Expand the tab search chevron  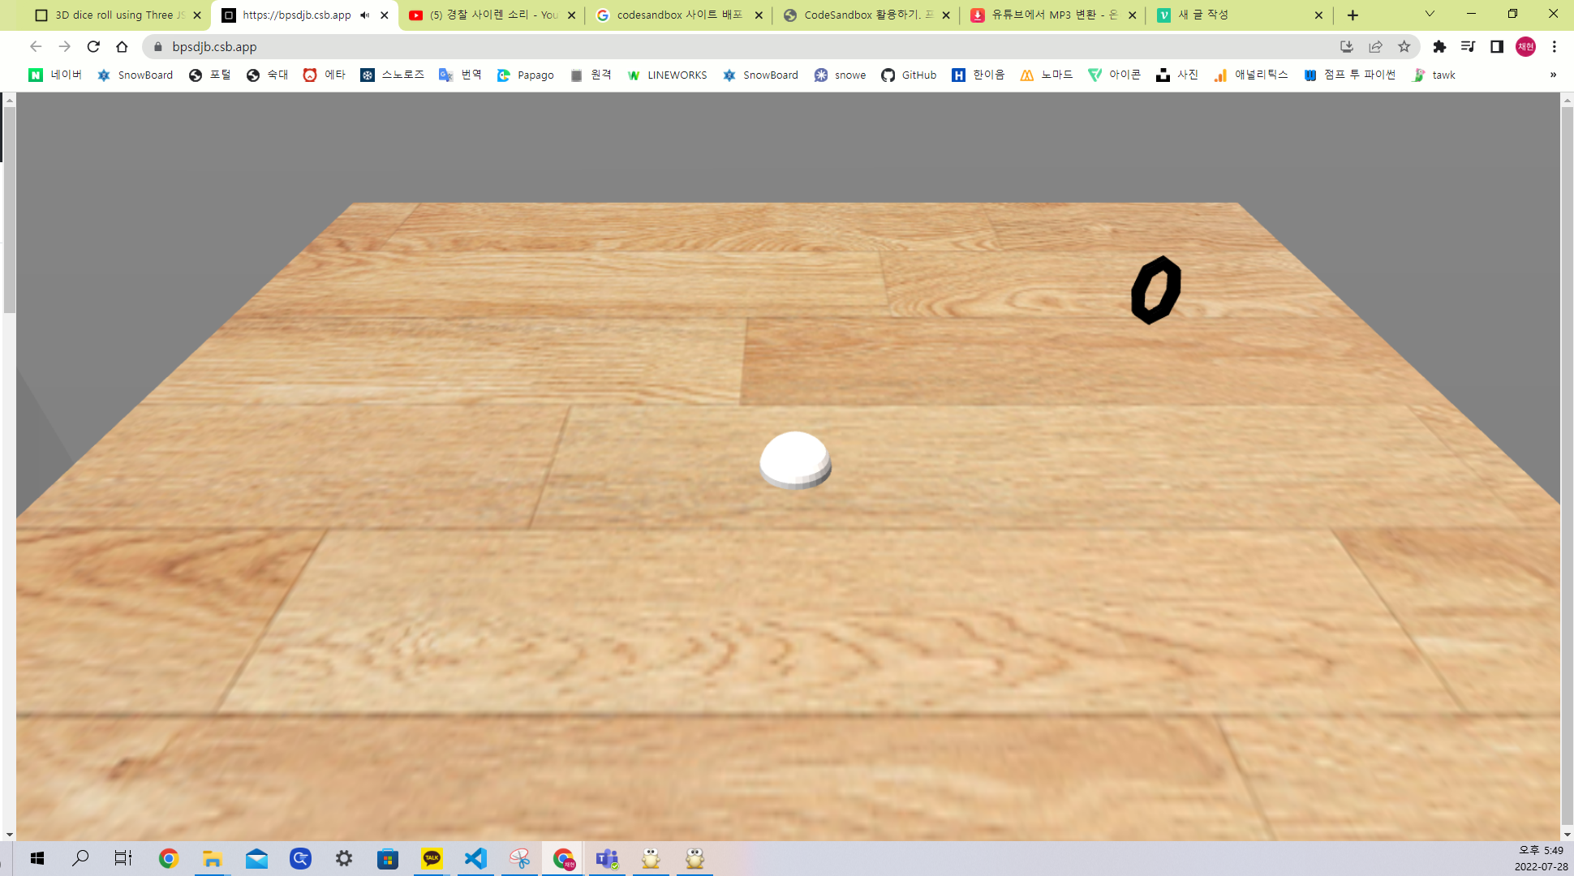point(1430,14)
